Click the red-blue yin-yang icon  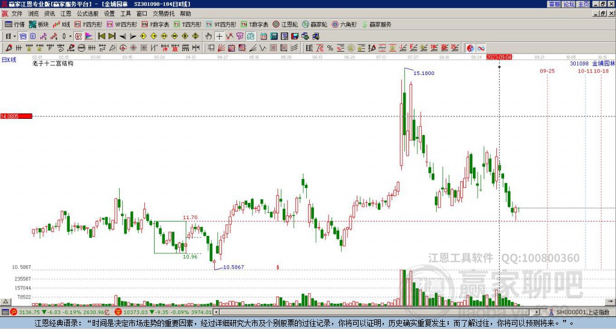(x=470, y=48)
